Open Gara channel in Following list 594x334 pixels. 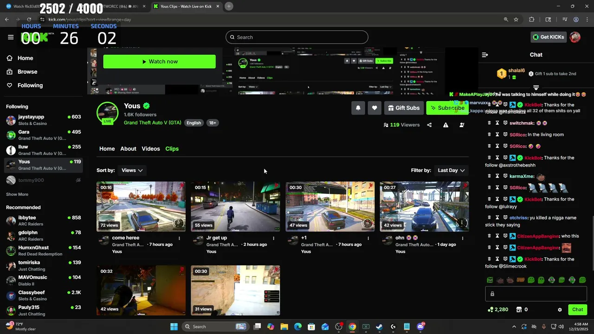[x=43, y=135]
